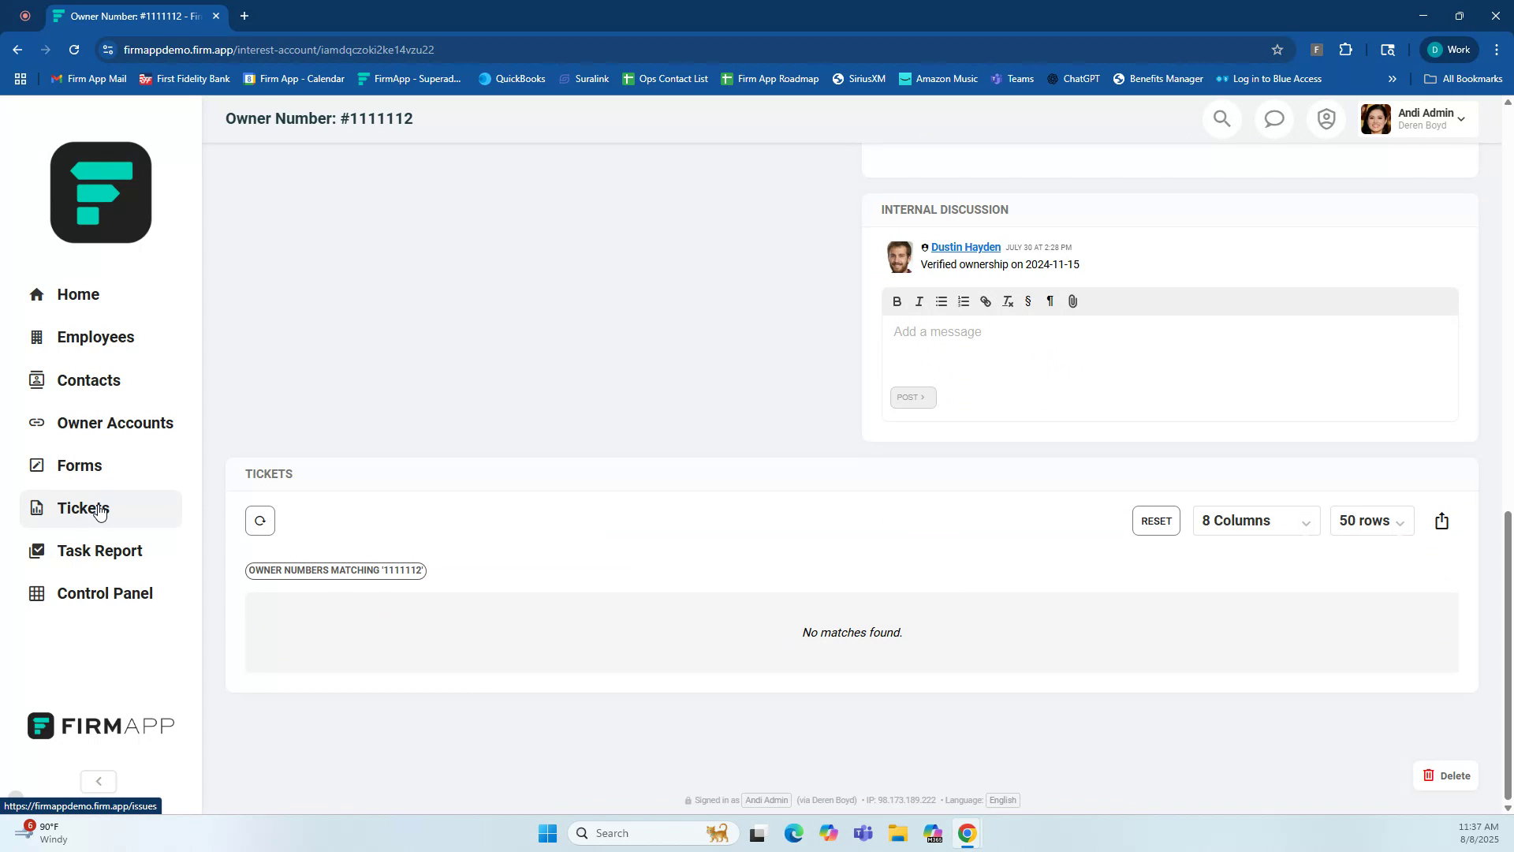Open the Control Panel section

[105, 592]
